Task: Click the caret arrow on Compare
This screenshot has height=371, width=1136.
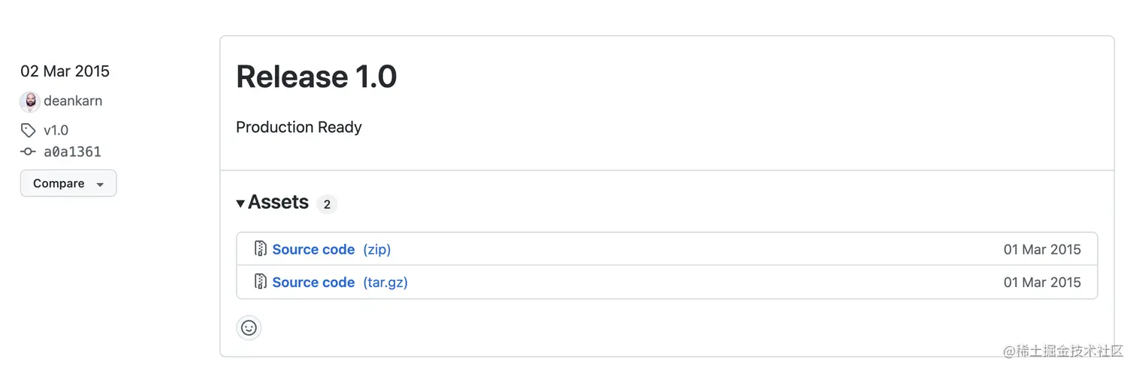Action: click(100, 184)
